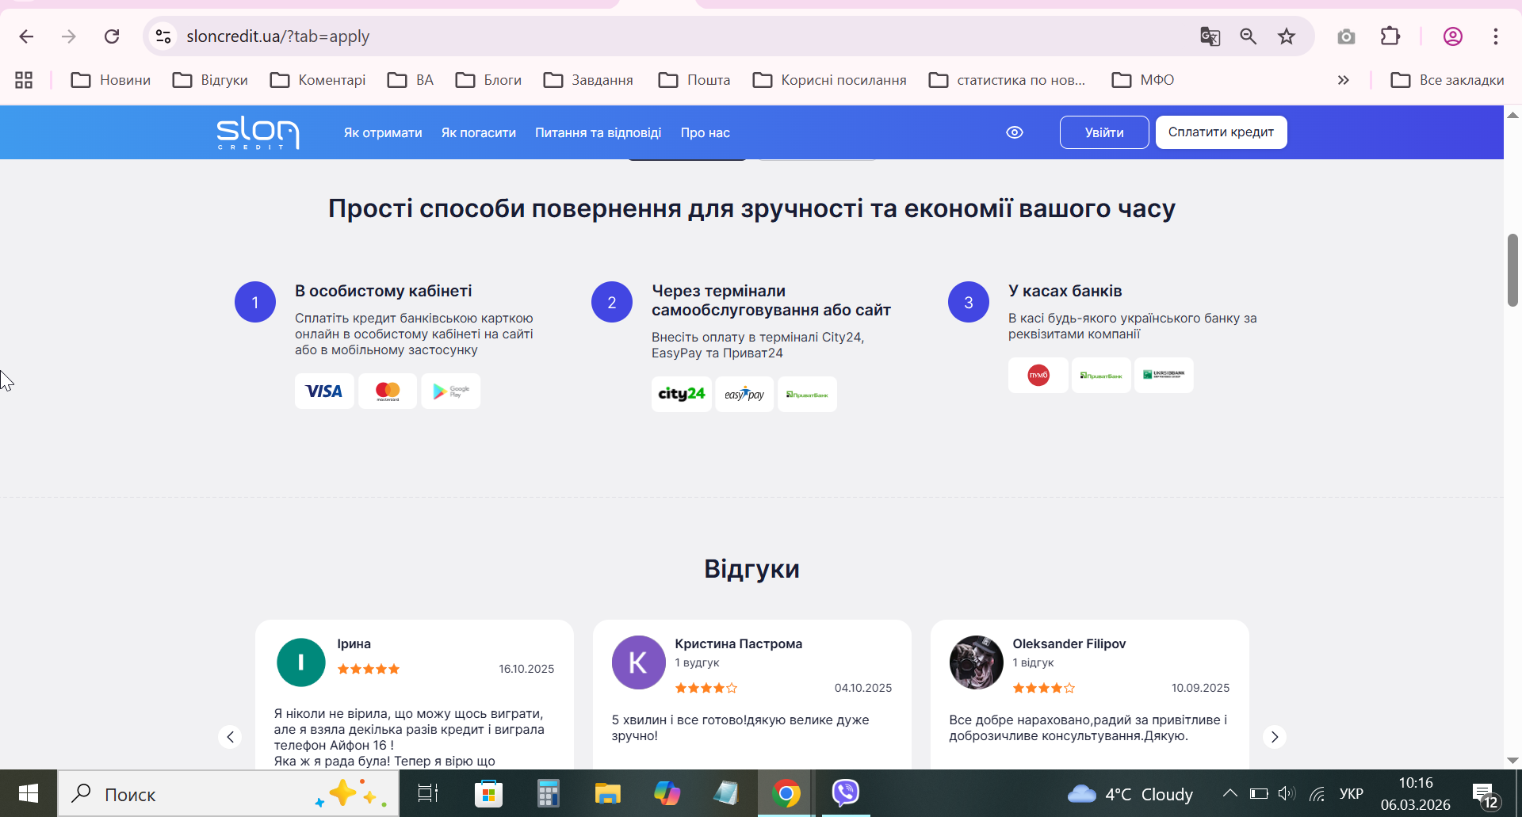This screenshot has width=1522, height=817.
Task: Open the notification center icon
Action: coord(1486,795)
